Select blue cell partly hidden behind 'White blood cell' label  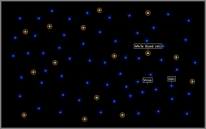click(163, 46)
